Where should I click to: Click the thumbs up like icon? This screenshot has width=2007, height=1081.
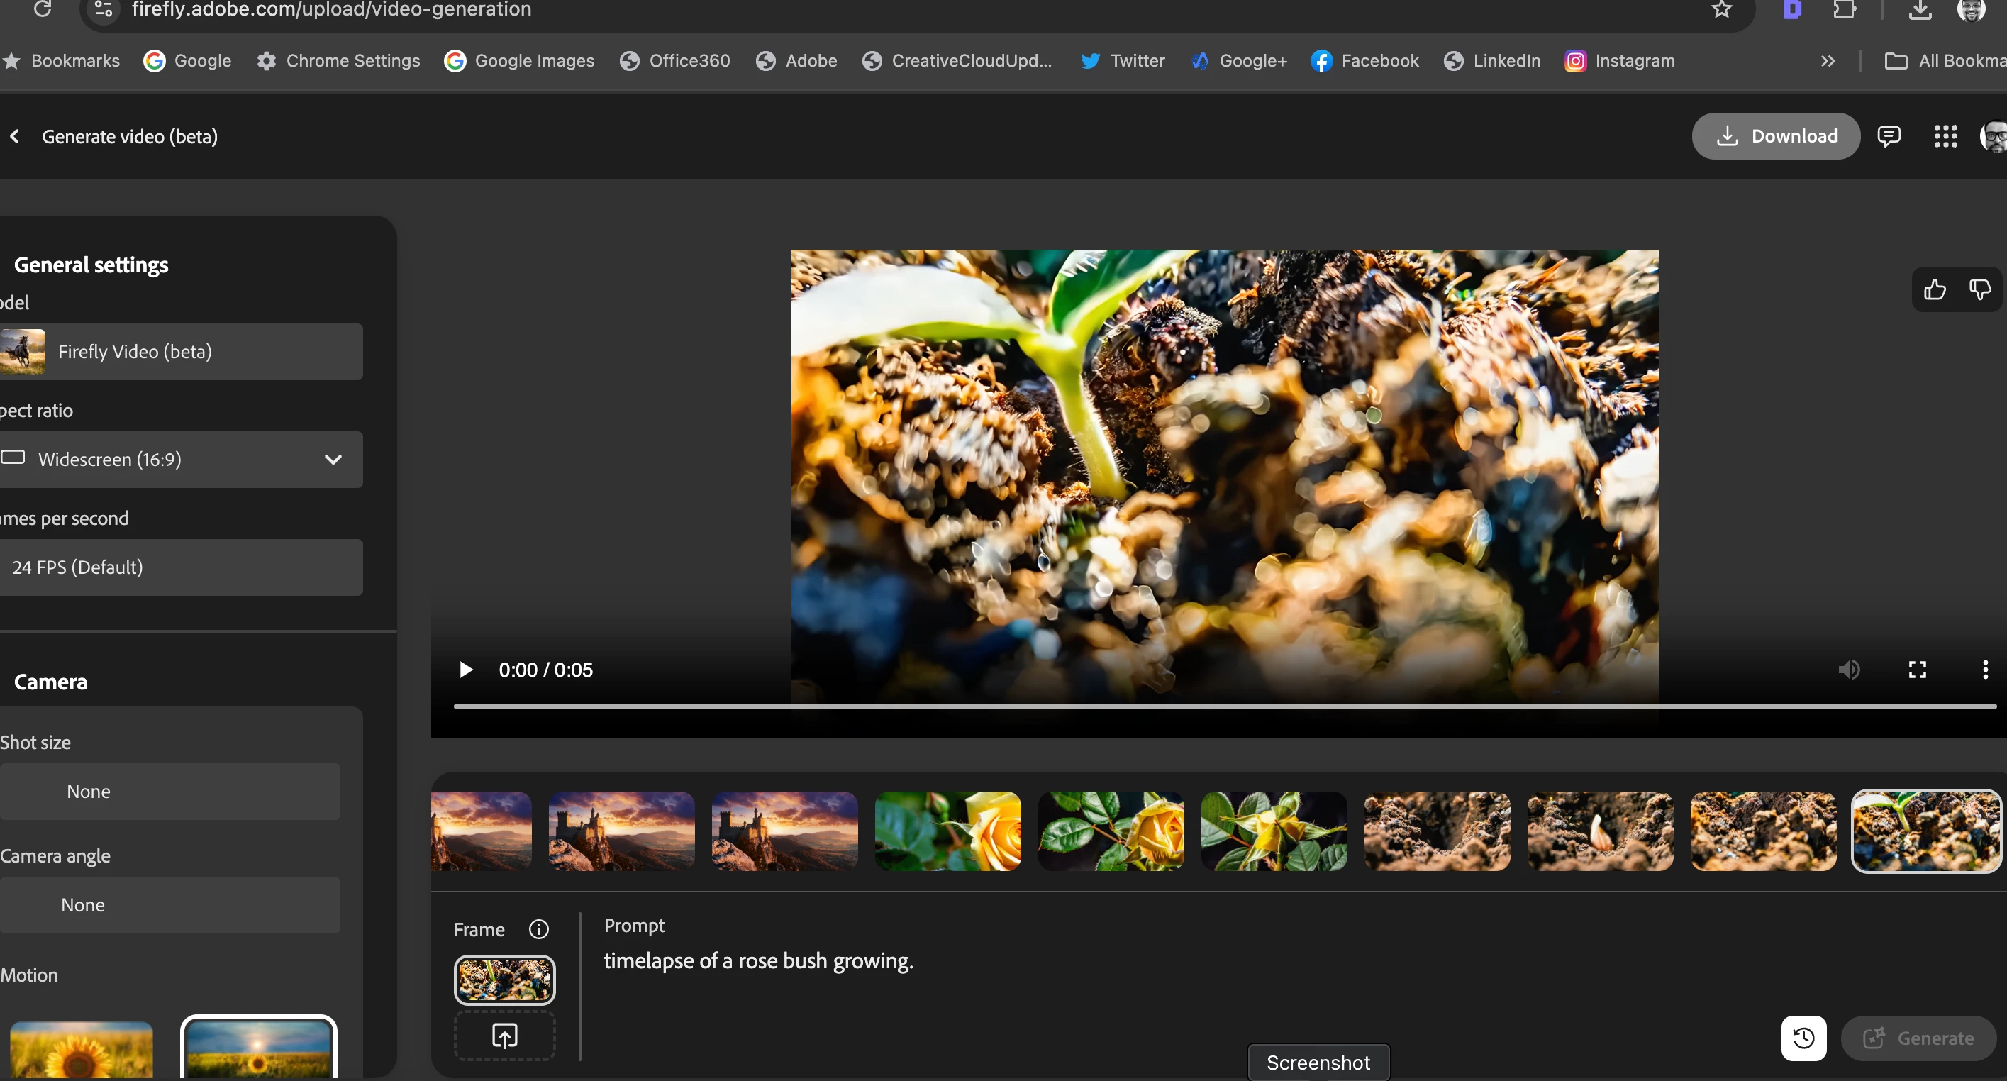(x=1935, y=290)
